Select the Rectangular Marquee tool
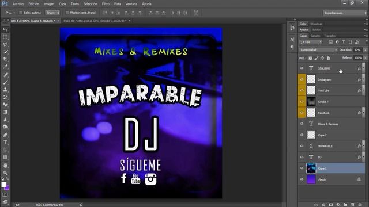 point(5,37)
